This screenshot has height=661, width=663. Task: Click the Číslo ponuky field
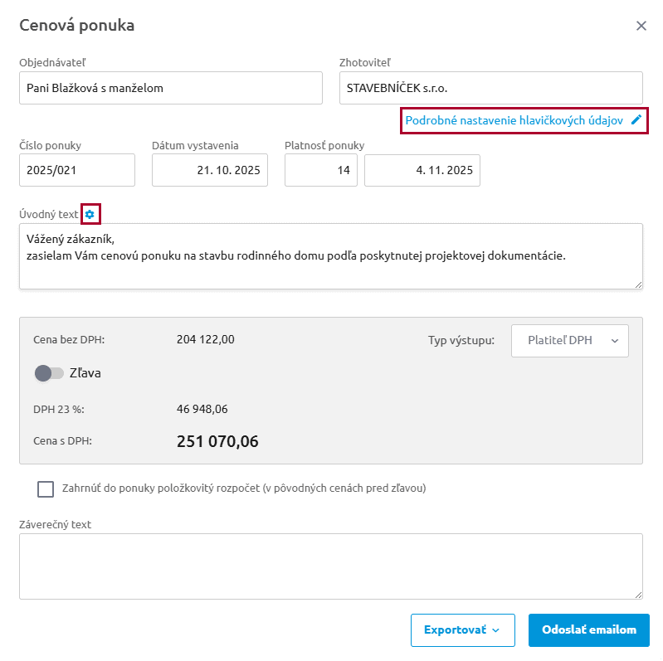pos(76,170)
